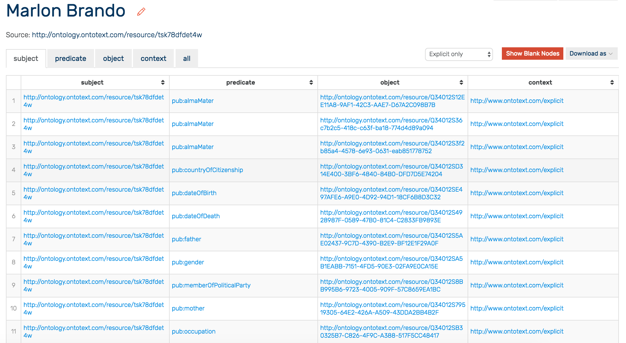Open object link ending C2833FB9893E
Screen dimensions: 626x343
pyautogui.click(x=391, y=216)
